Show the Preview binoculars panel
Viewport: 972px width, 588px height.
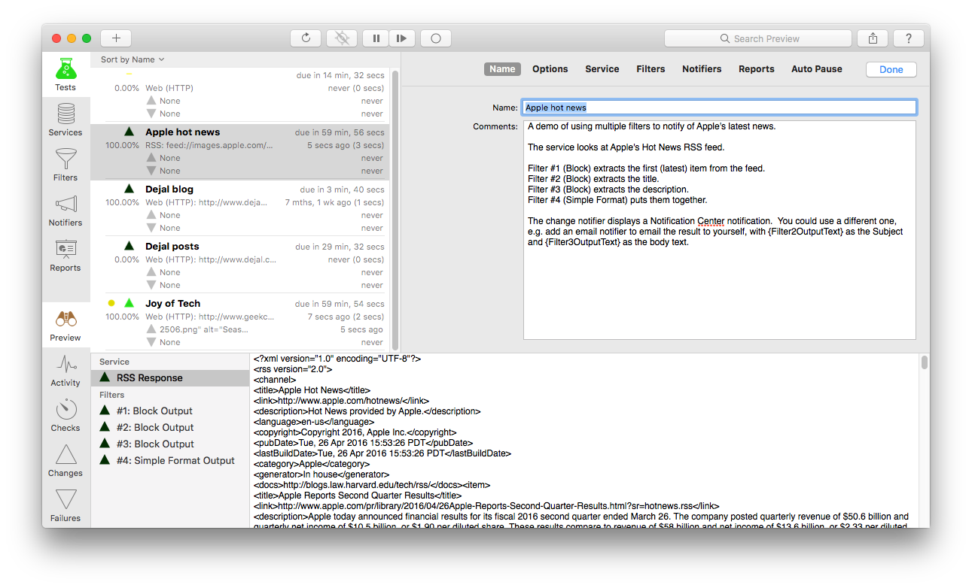[x=66, y=325]
